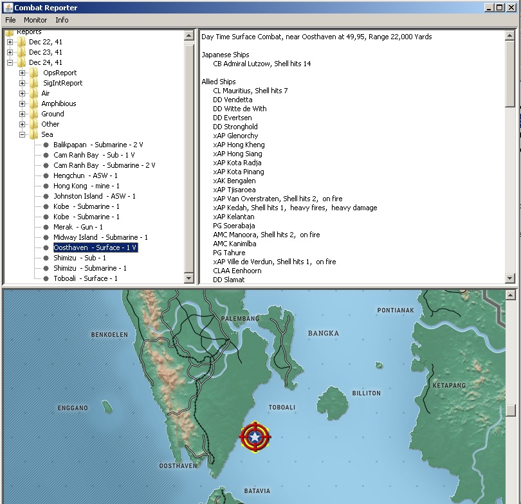Expand the Ground reports node
The width and height of the screenshot is (521, 504).
point(22,114)
